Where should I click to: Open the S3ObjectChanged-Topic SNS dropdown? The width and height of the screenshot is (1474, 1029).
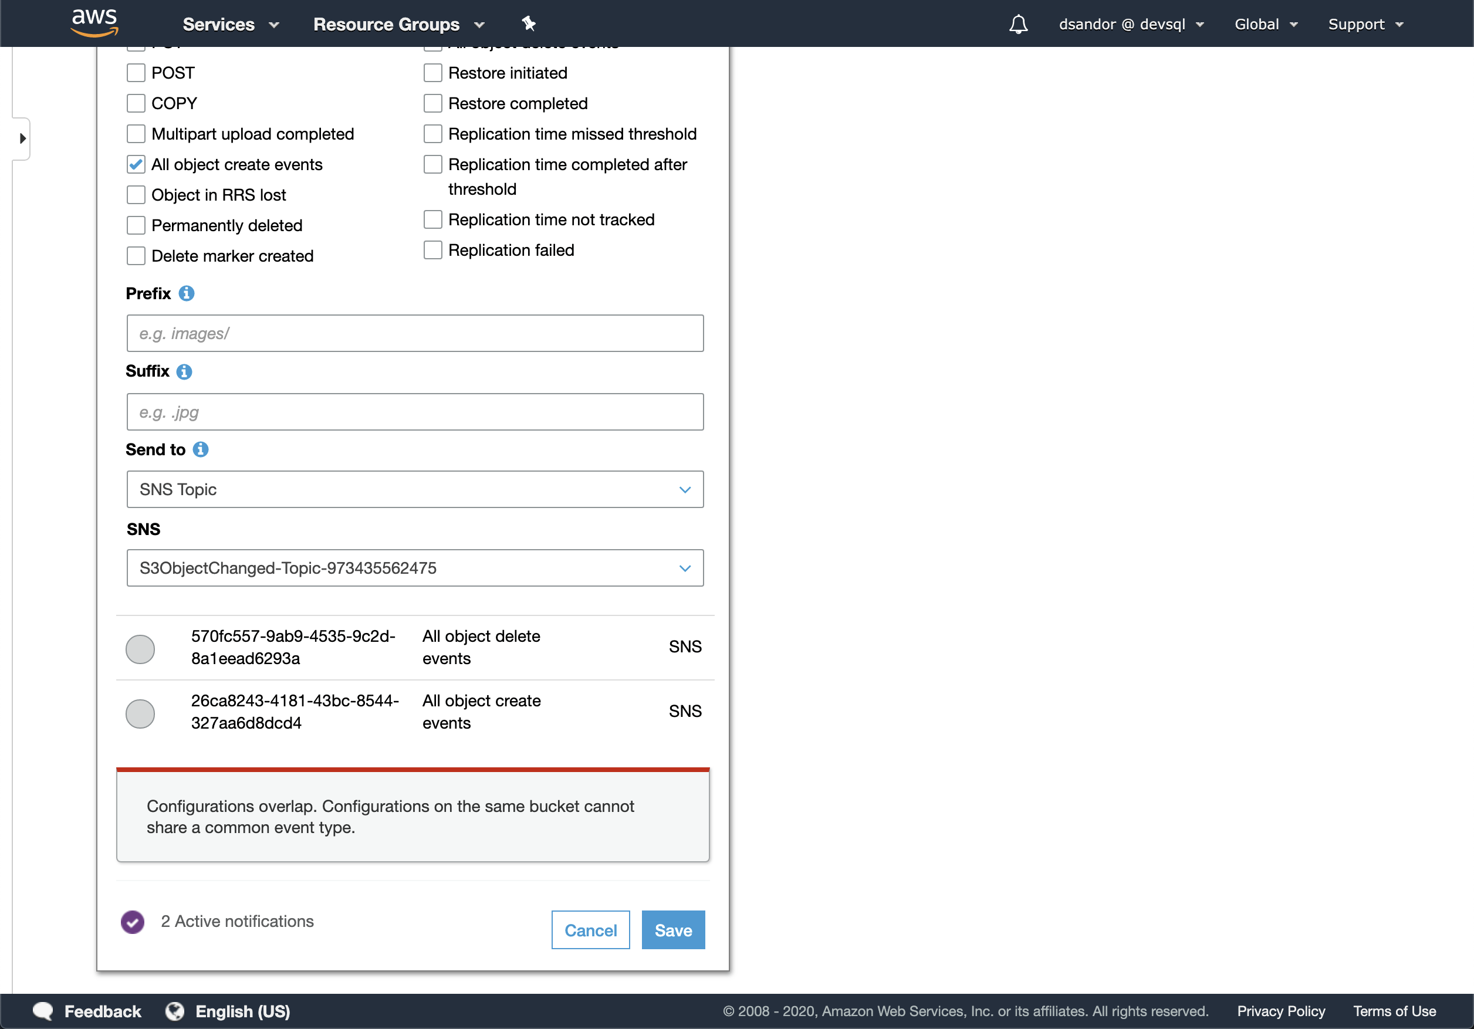tap(415, 568)
